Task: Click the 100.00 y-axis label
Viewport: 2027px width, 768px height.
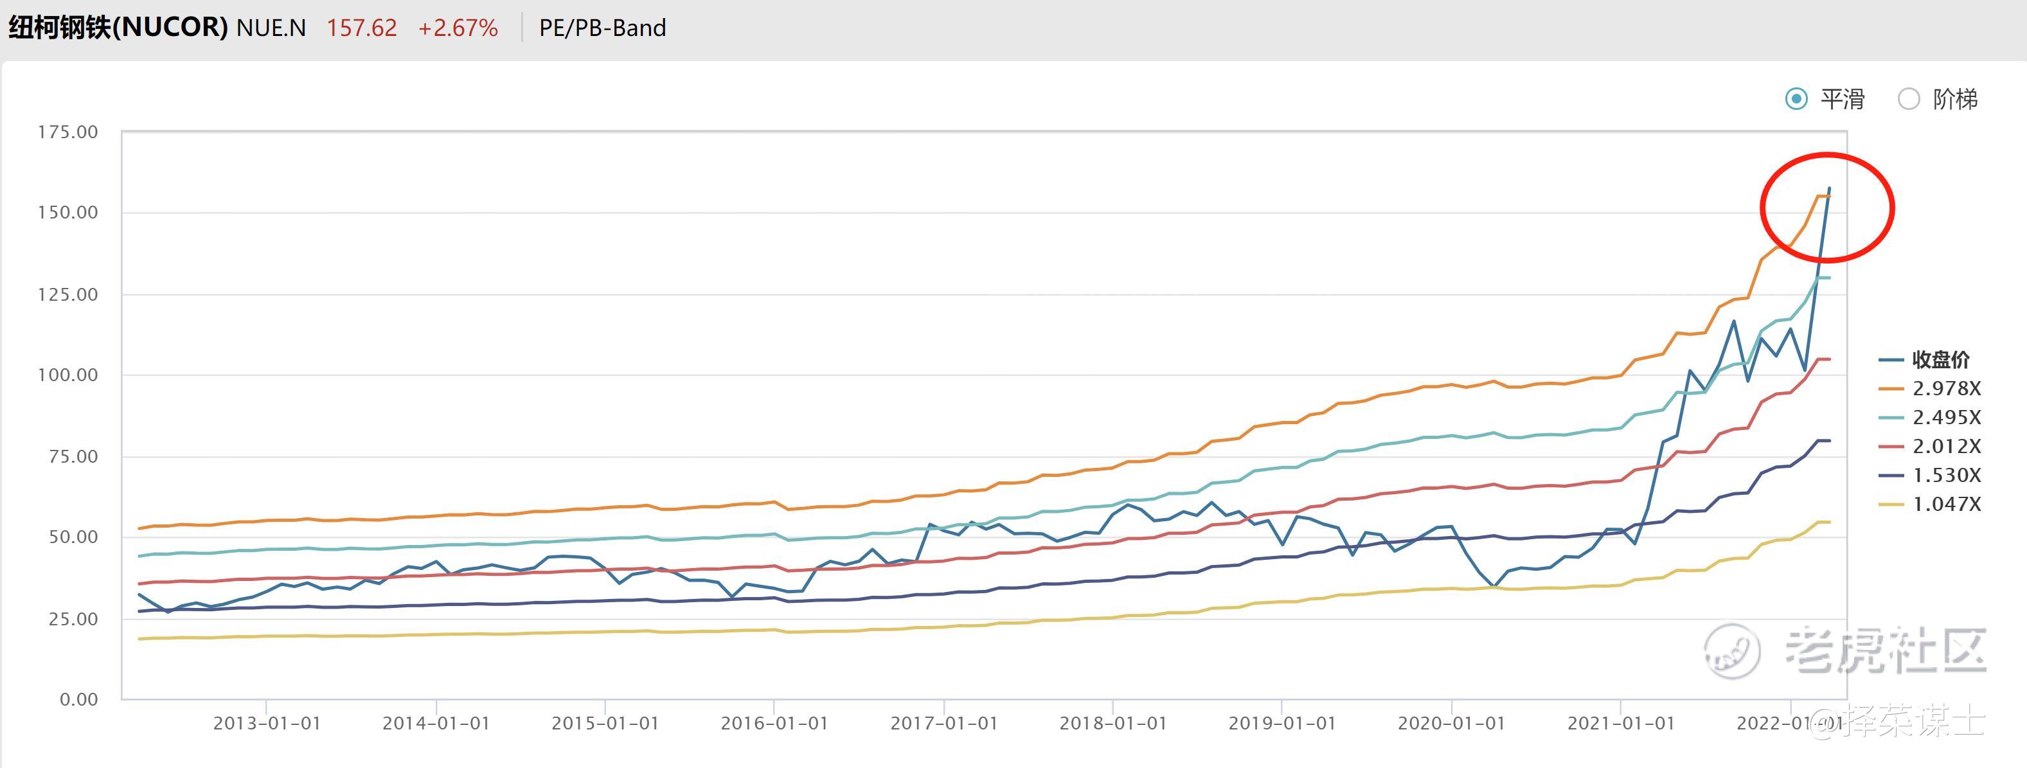Action: (x=69, y=375)
